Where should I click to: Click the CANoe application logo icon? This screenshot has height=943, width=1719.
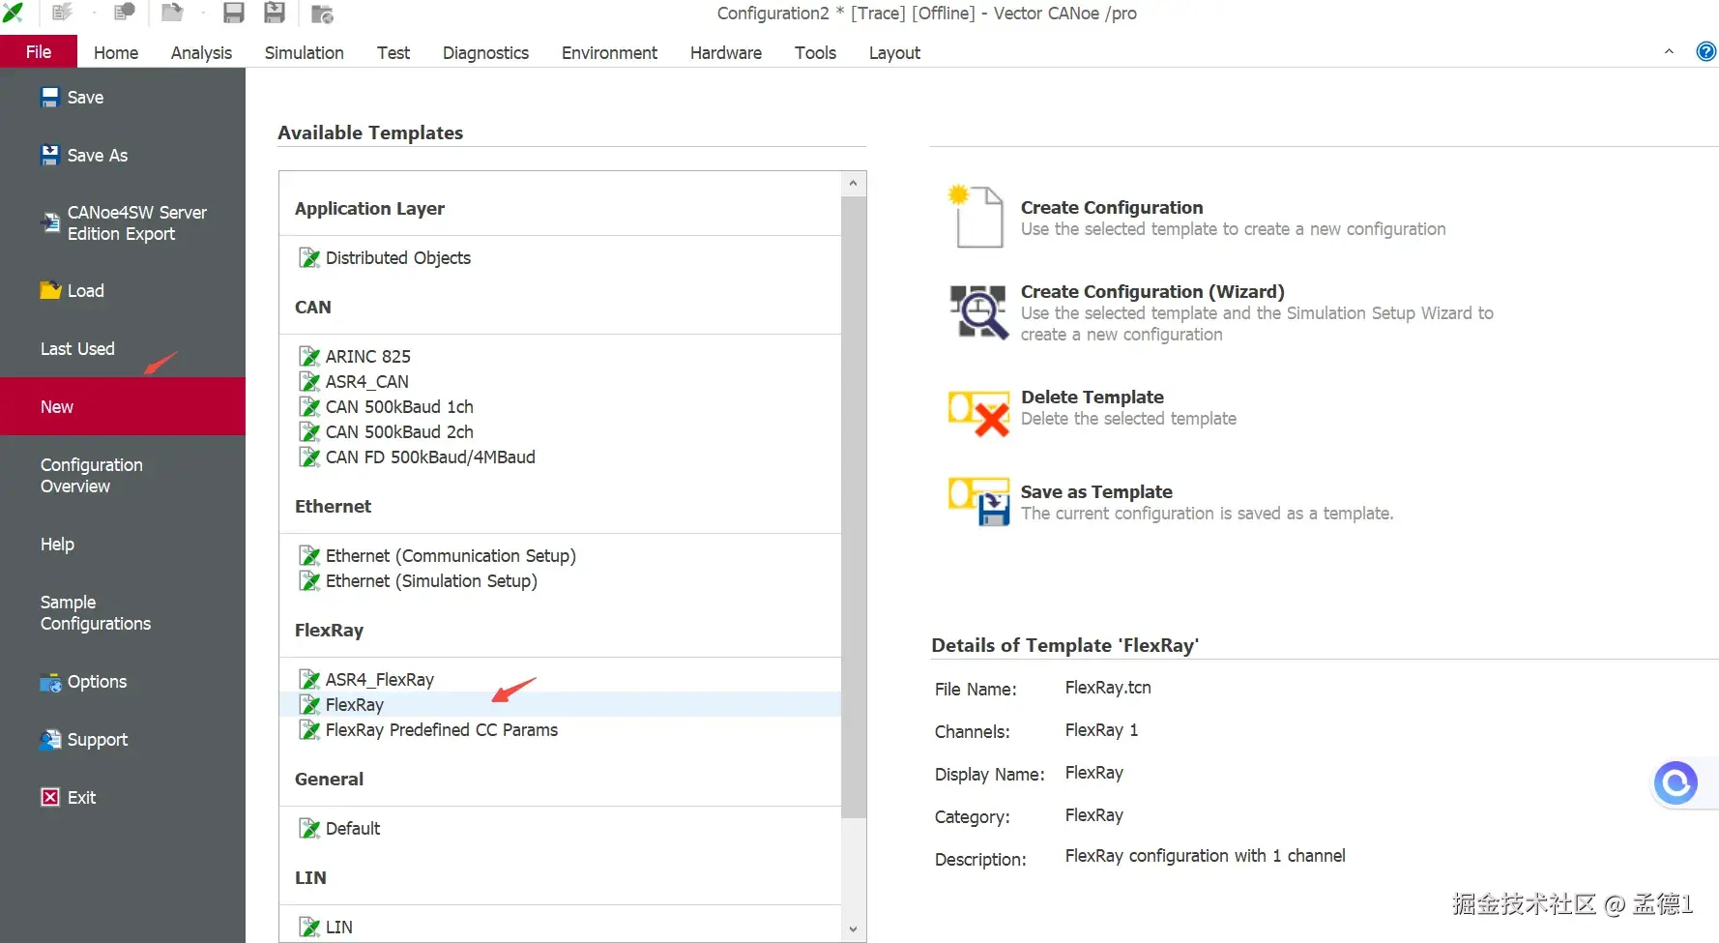pyautogui.click(x=14, y=13)
